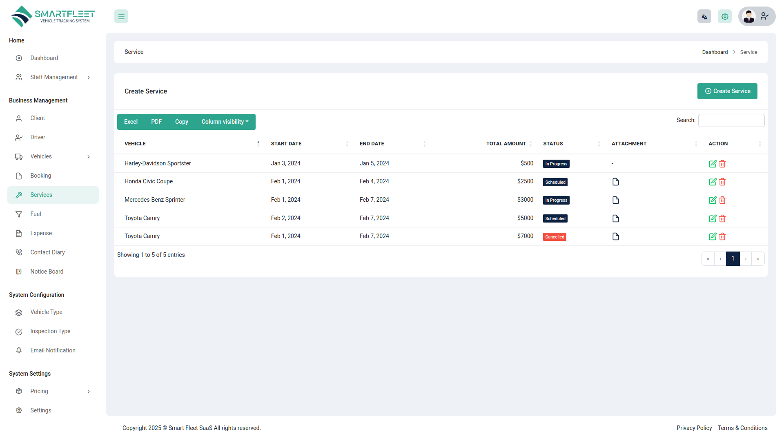Screen dimensions: 784x441
Task: Click the settings gear in the top bar
Action: 724,16
